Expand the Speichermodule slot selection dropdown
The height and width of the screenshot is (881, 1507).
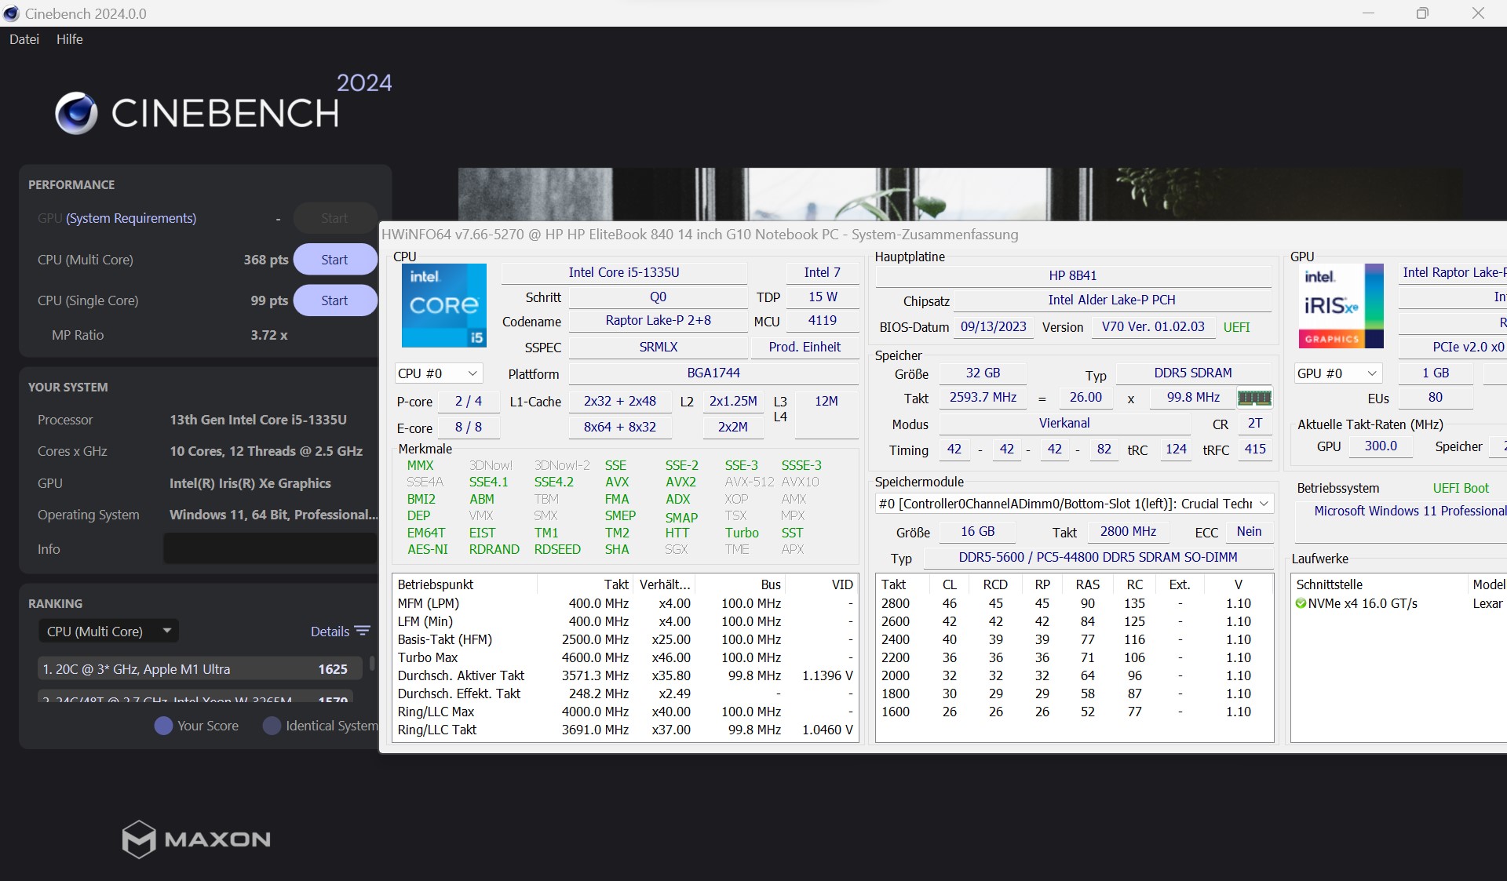point(1264,503)
